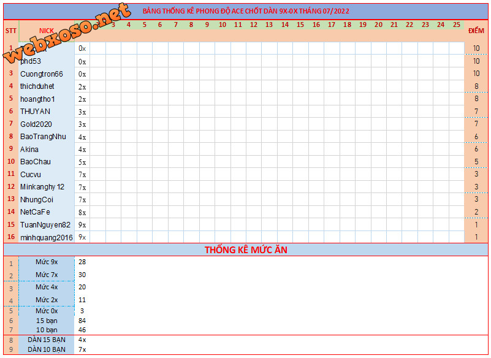Image resolution: width=491 pixels, height=358 pixels.
Task: Click day column header 25
Action: pyautogui.click(x=457, y=25)
